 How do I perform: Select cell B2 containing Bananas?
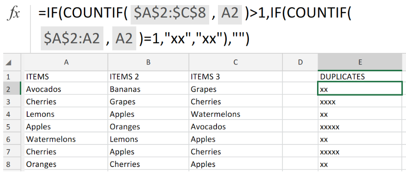tap(148, 89)
